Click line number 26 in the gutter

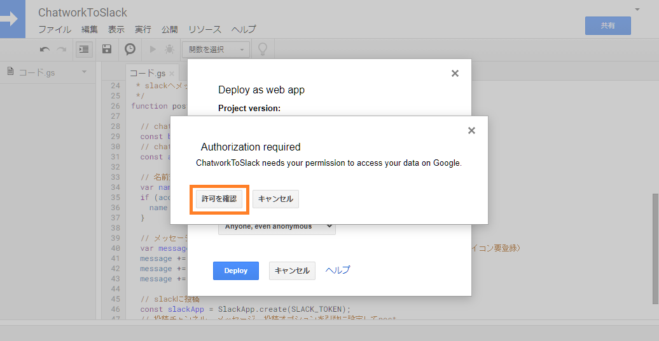(115, 106)
